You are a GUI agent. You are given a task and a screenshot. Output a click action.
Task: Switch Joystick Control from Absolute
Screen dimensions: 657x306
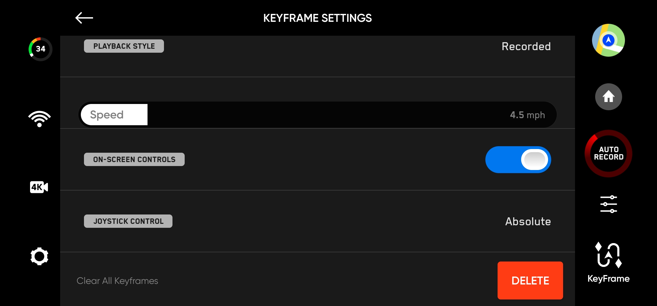click(527, 221)
